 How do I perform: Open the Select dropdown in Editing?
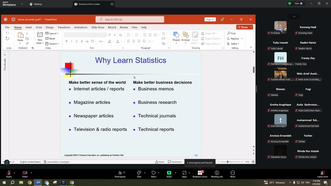pyautogui.click(x=233, y=43)
